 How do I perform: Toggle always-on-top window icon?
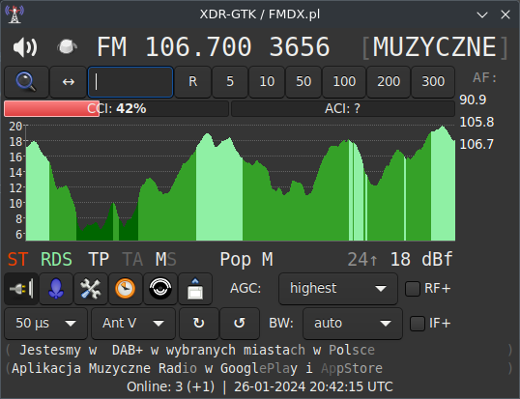(x=195, y=289)
